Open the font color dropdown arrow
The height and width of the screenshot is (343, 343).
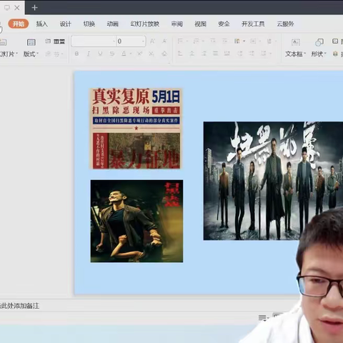(x=131, y=54)
